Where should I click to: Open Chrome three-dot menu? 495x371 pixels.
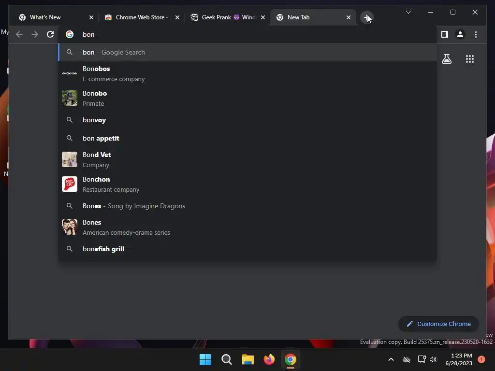click(x=476, y=34)
